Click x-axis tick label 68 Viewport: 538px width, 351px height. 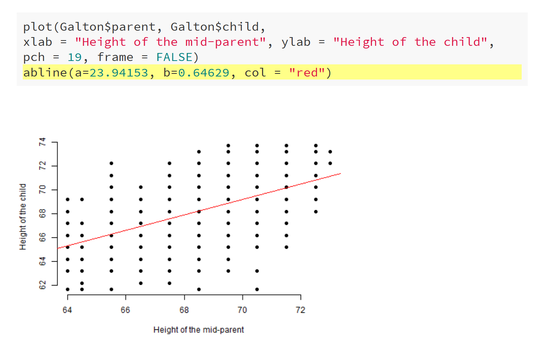pyautogui.click(x=184, y=310)
